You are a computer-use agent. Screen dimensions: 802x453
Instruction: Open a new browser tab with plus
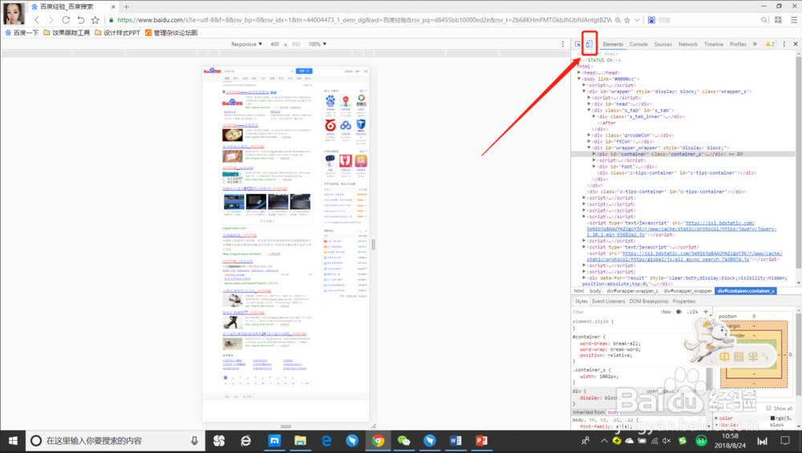[x=127, y=6]
